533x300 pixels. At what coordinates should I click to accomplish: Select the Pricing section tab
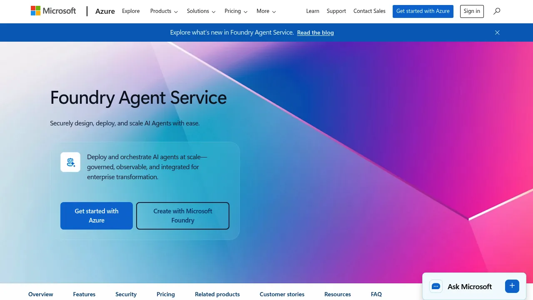(x=166, y=294)
